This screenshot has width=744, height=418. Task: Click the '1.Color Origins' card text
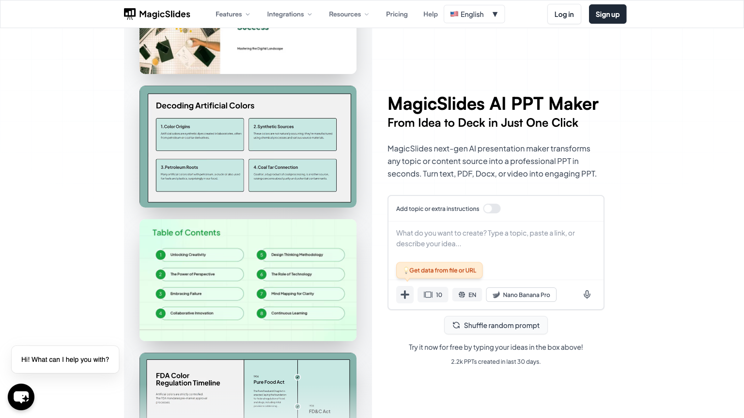coord(175,127)
